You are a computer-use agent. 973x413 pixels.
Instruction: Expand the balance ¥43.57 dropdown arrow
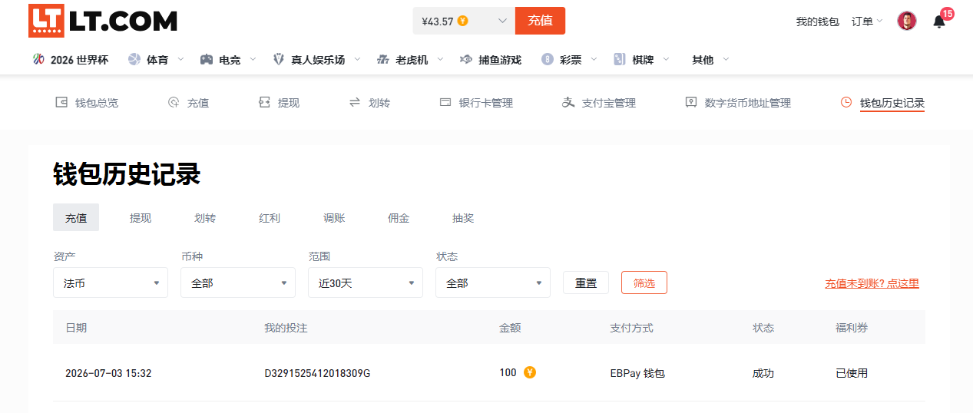pos(503,21)
